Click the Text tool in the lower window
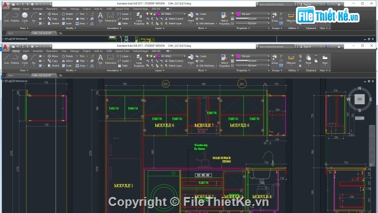Image resolution: width=378 pixels, height=213 pixels. [x=100, y=59]
